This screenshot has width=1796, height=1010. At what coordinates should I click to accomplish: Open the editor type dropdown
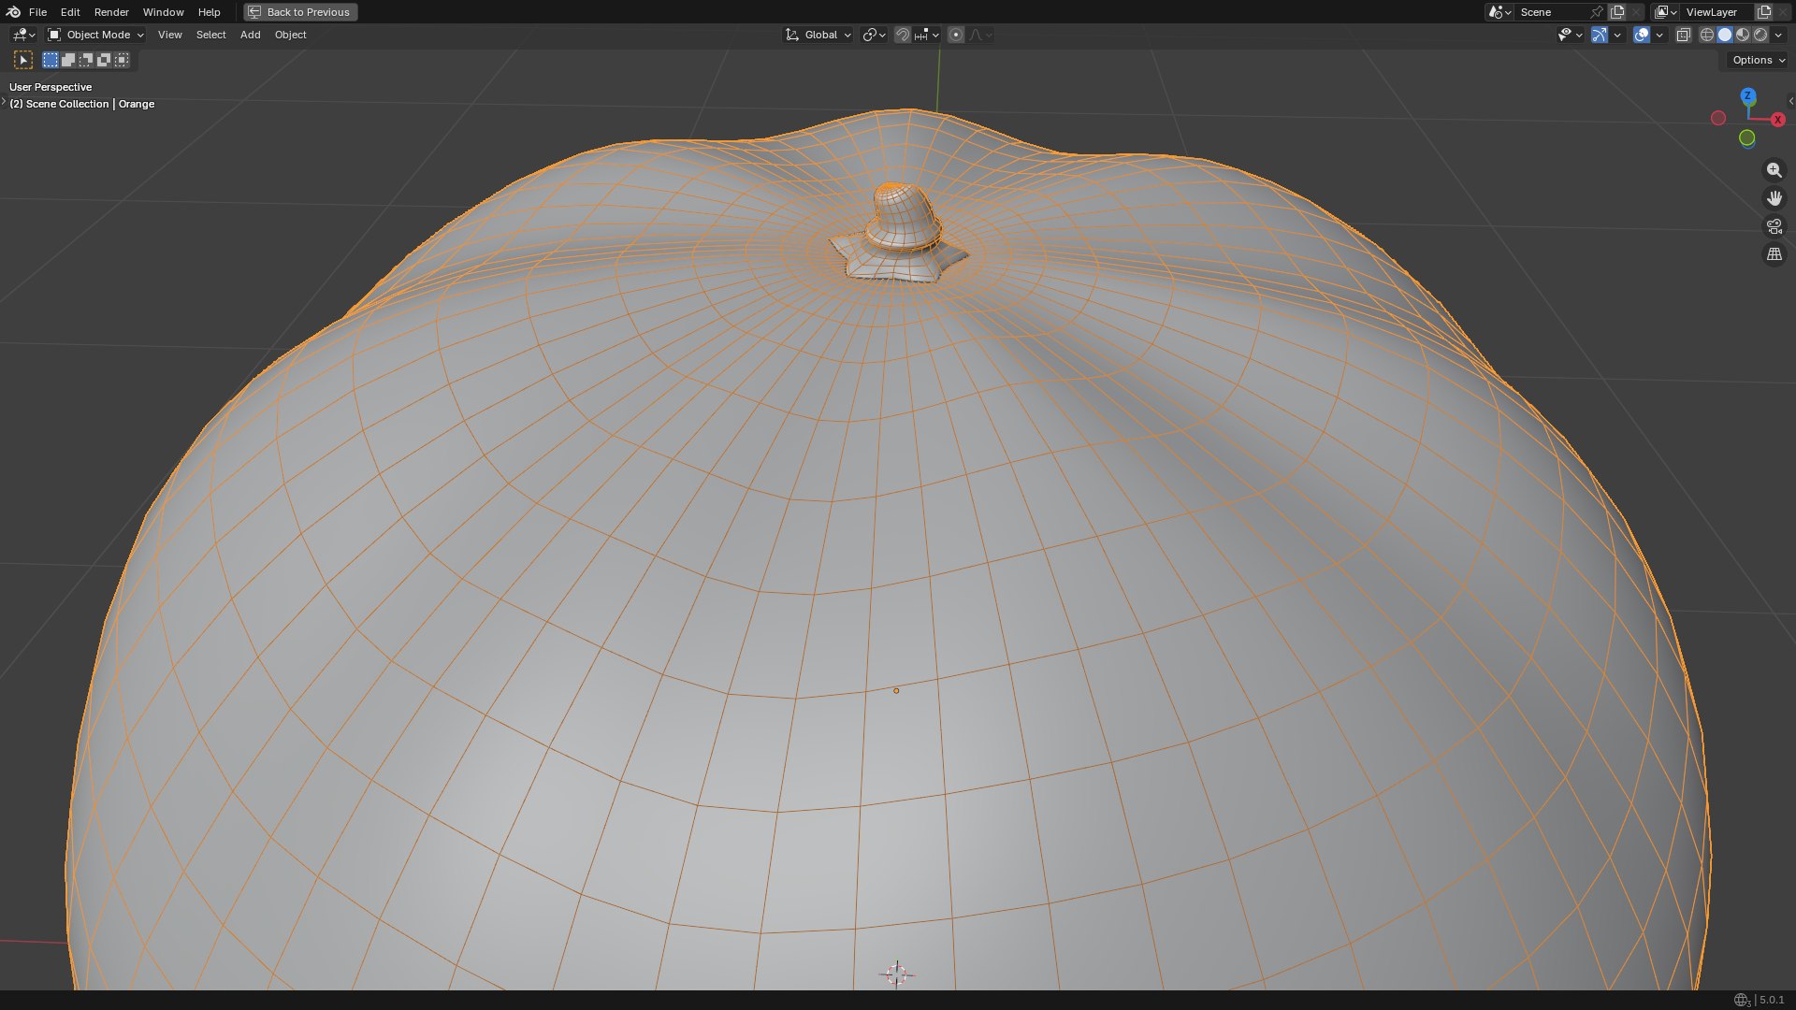23,35
